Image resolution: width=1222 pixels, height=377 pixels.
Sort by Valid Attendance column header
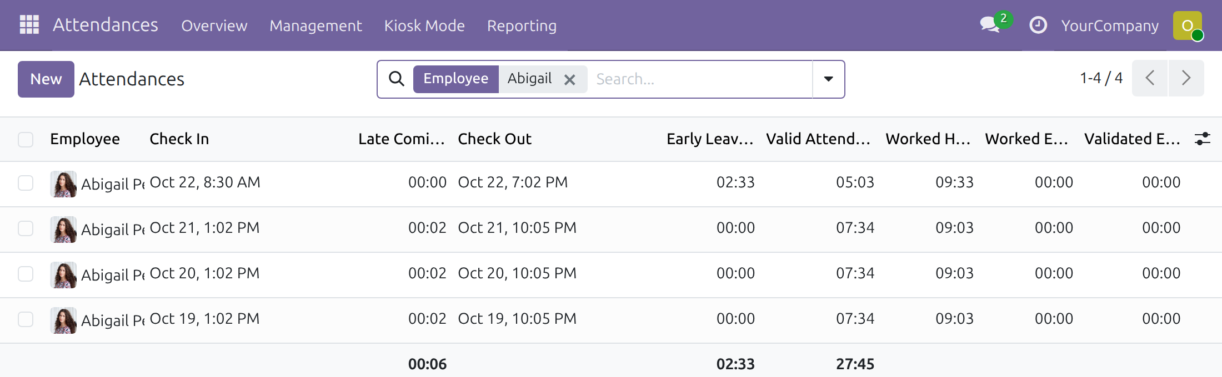818,139
